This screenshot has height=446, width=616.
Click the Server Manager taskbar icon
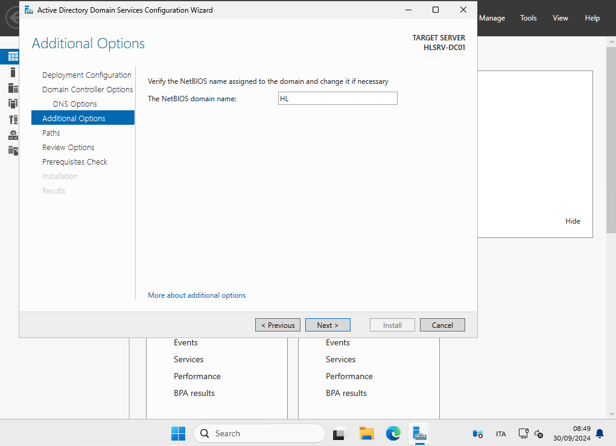click(x=420, y=433)
